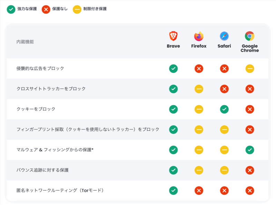276x205 pixels.
Task: Click the 強力な保護 legend label
Action: (x=27, y=9)
